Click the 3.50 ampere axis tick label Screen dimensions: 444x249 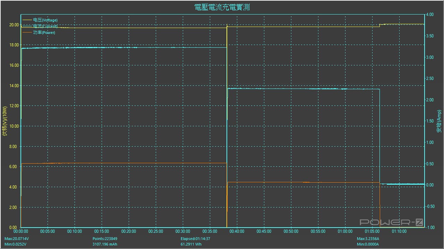[430, 36]
